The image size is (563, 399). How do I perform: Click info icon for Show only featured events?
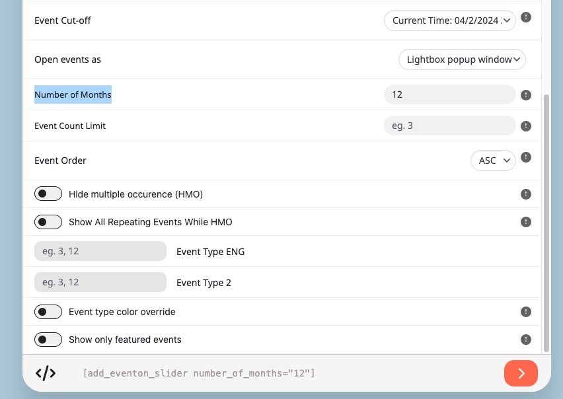pos(525,340)
